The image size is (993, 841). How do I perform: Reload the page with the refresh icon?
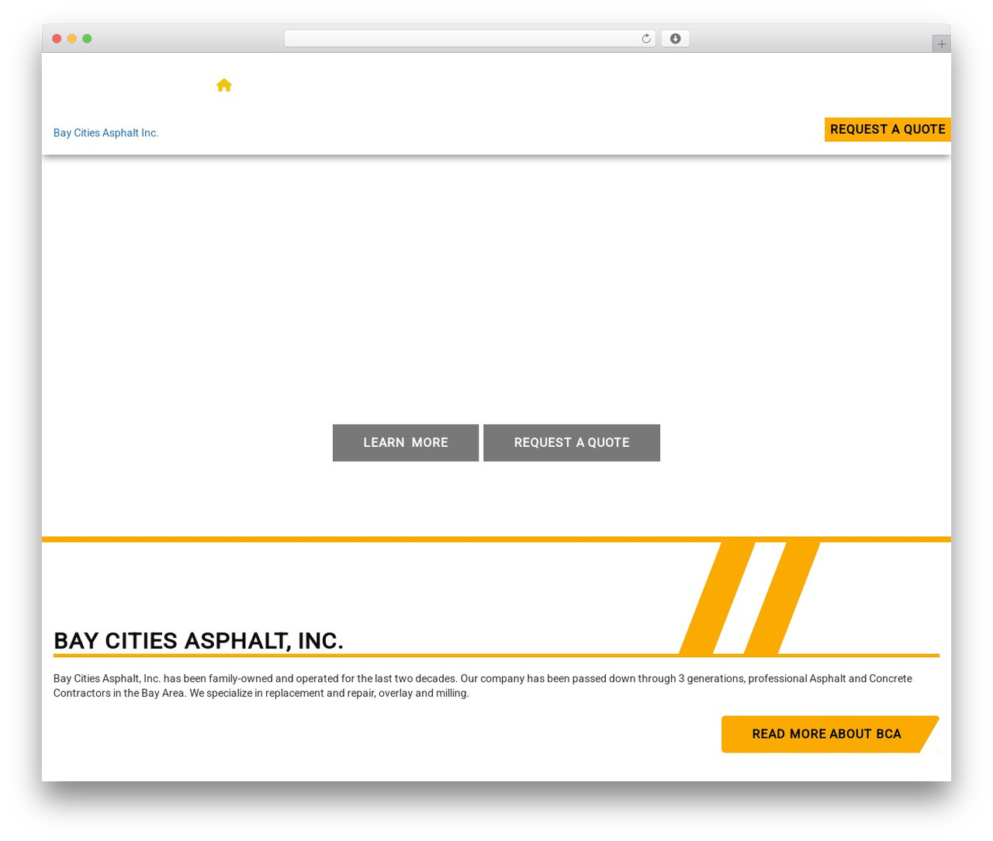[x=645, y=39]
